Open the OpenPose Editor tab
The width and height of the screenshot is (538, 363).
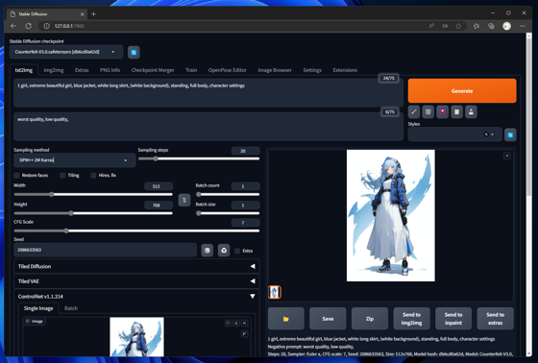(227, 70)
